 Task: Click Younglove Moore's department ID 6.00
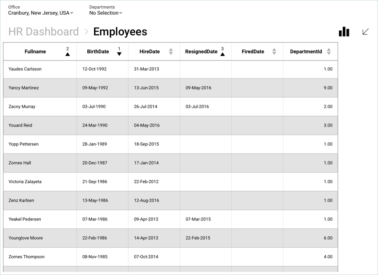pyautogui.click(x=328, y=238)
